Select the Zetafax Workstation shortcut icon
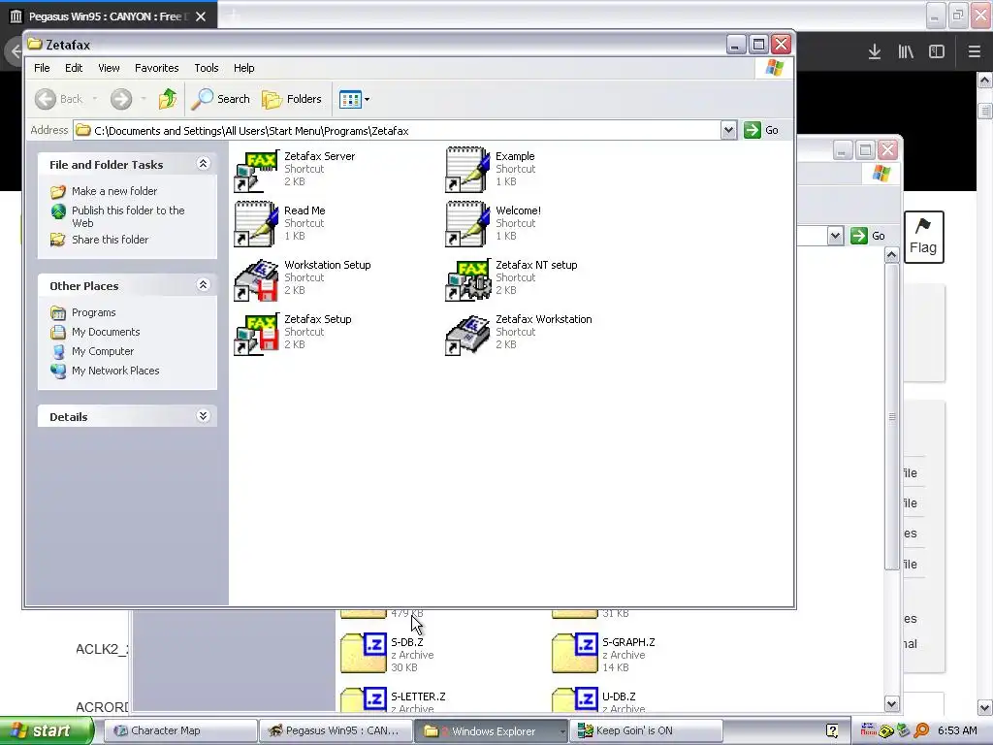This screenshot has width=993, height=745. click(467, 335)
